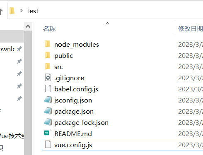This screenshot has height=155, width=203.
Task: Click the src folder icon
Action: click(48, 67)
